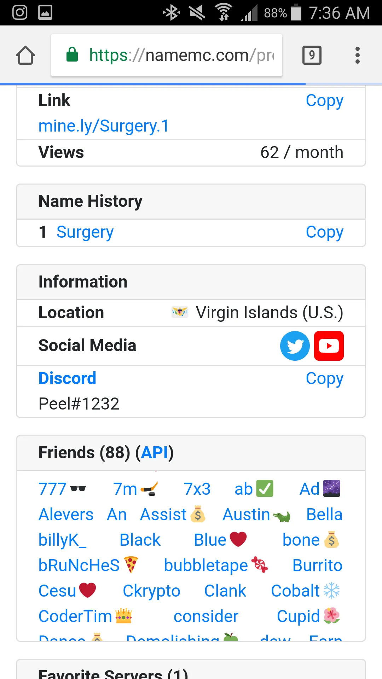Tap the Instagram notification icon in status bar
The height and width of the screenshot is (679, 382).
(x=20, y=13)
